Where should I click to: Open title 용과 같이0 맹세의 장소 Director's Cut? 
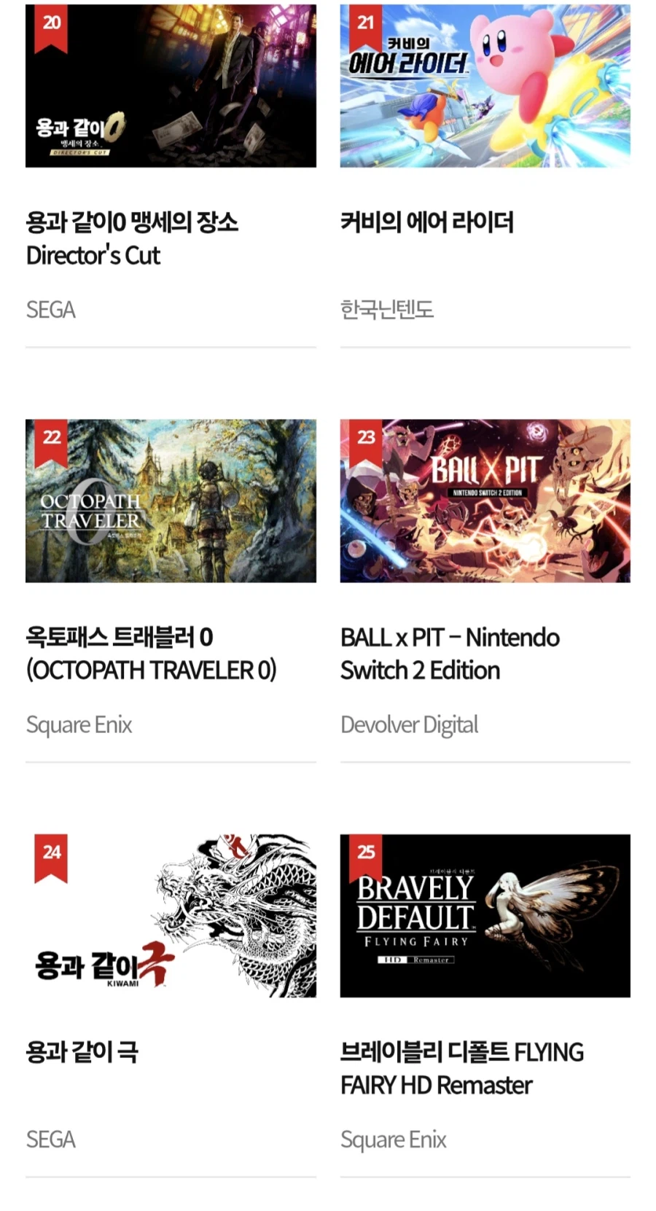coord(132,238)
